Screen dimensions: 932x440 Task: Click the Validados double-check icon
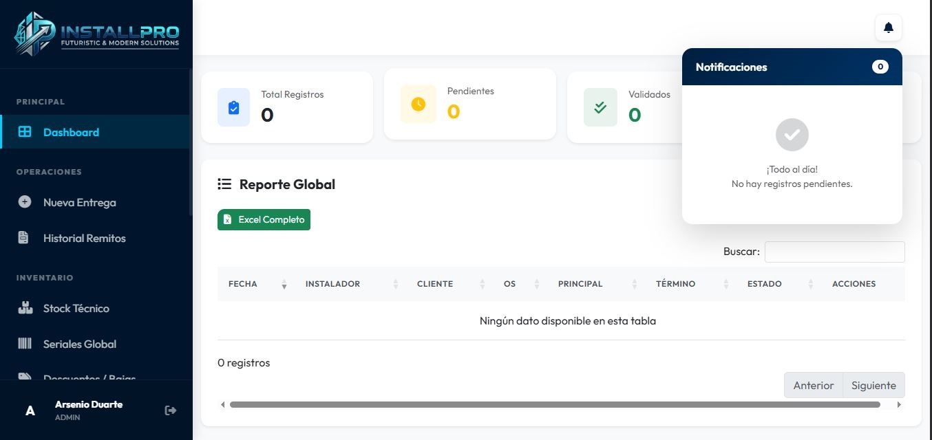click(600, 108)
